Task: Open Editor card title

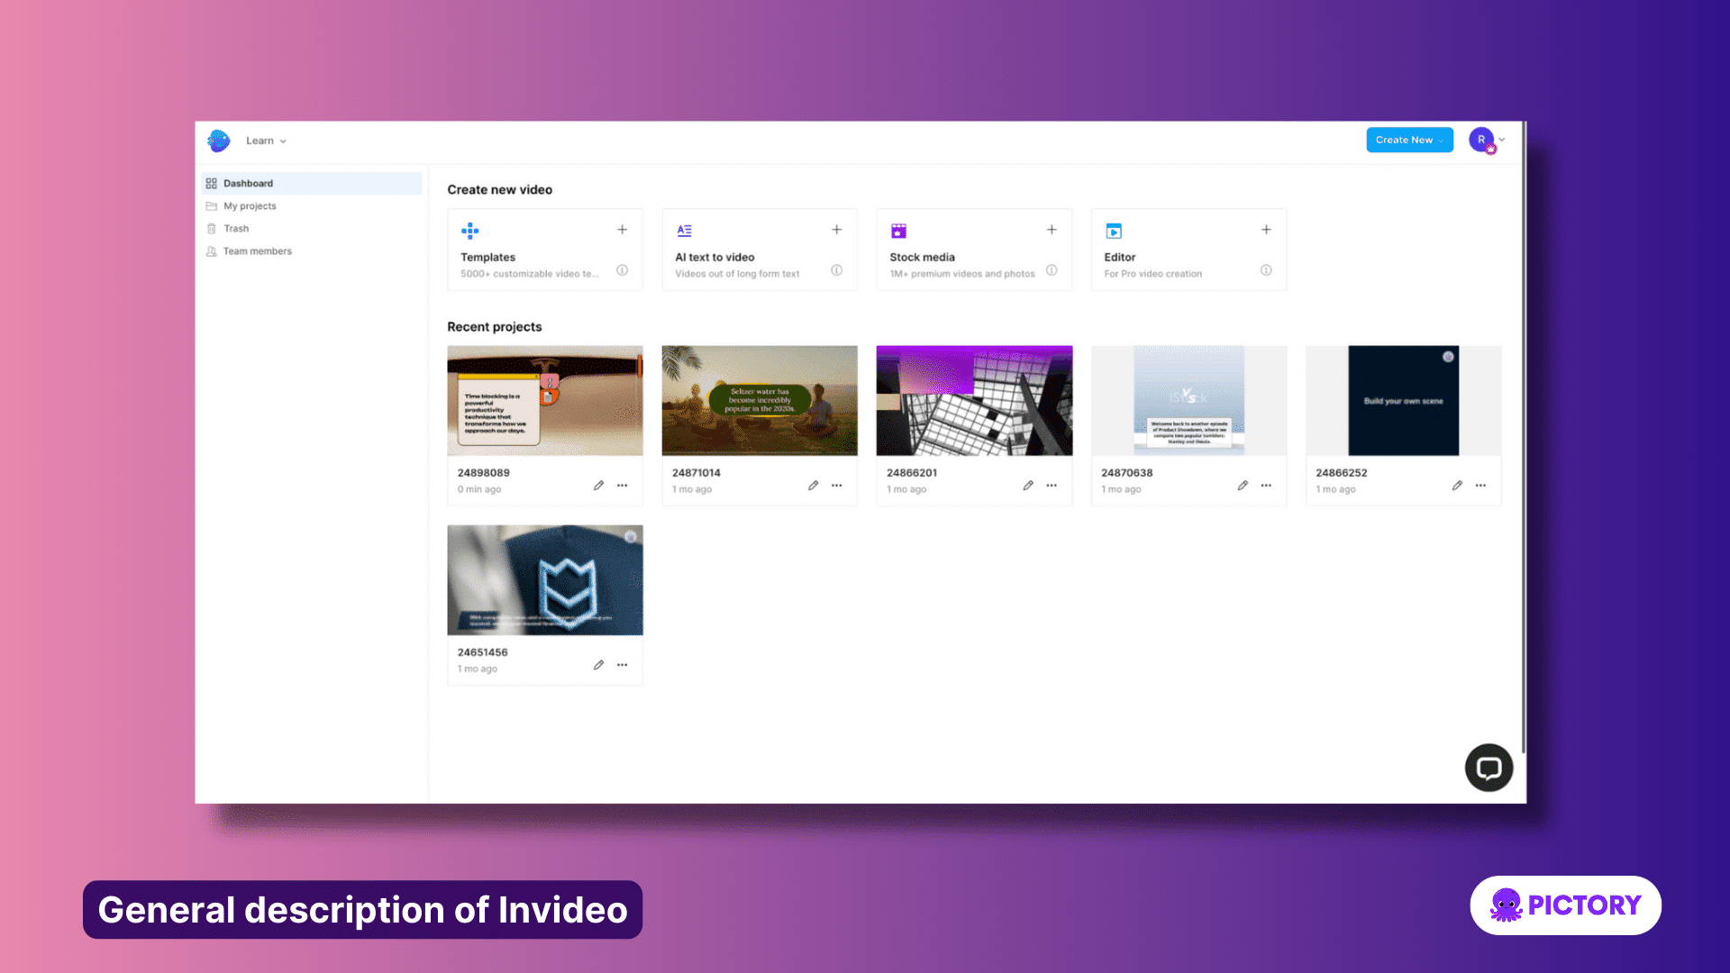Action: point(1120,258)
